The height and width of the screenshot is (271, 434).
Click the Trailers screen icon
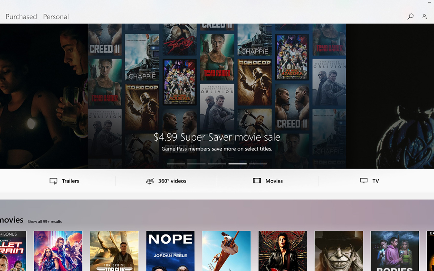(x=54, y=181)
